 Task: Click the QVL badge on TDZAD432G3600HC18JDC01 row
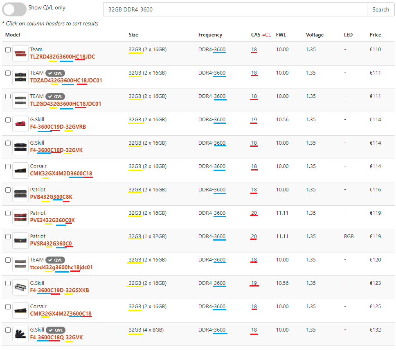click(x=55, y=73)
